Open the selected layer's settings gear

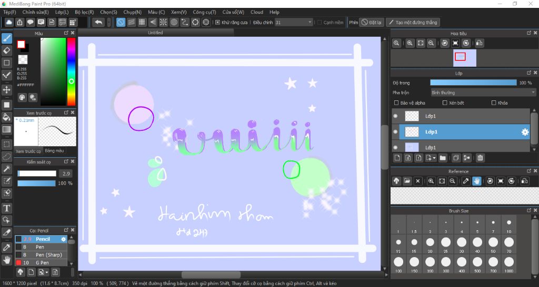(525, 132)
